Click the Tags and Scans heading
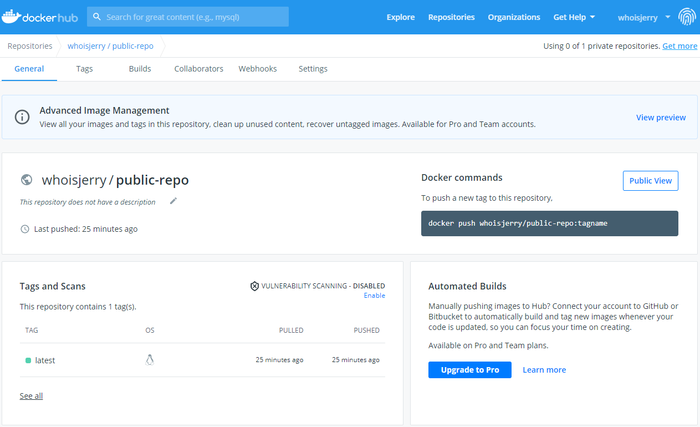700x427 pixels. click(x=53, y=286)
